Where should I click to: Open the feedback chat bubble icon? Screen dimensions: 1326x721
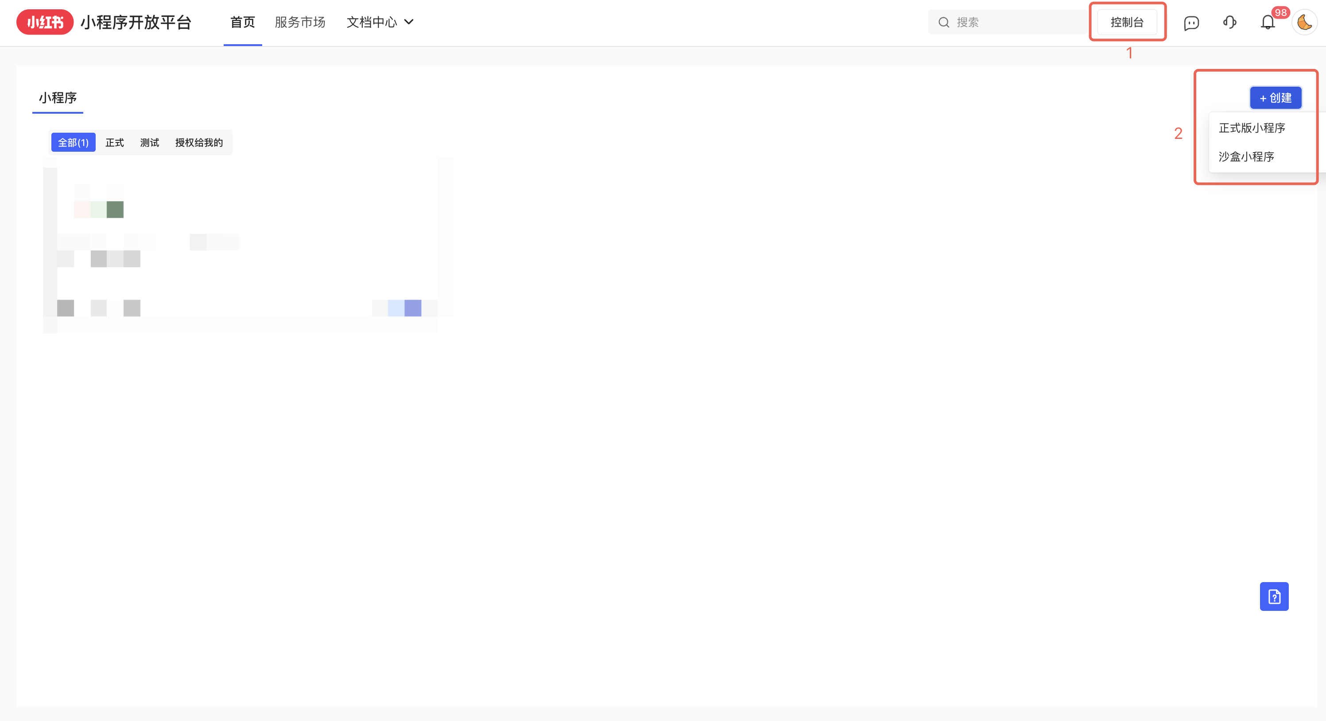[x=1191, y=23]
